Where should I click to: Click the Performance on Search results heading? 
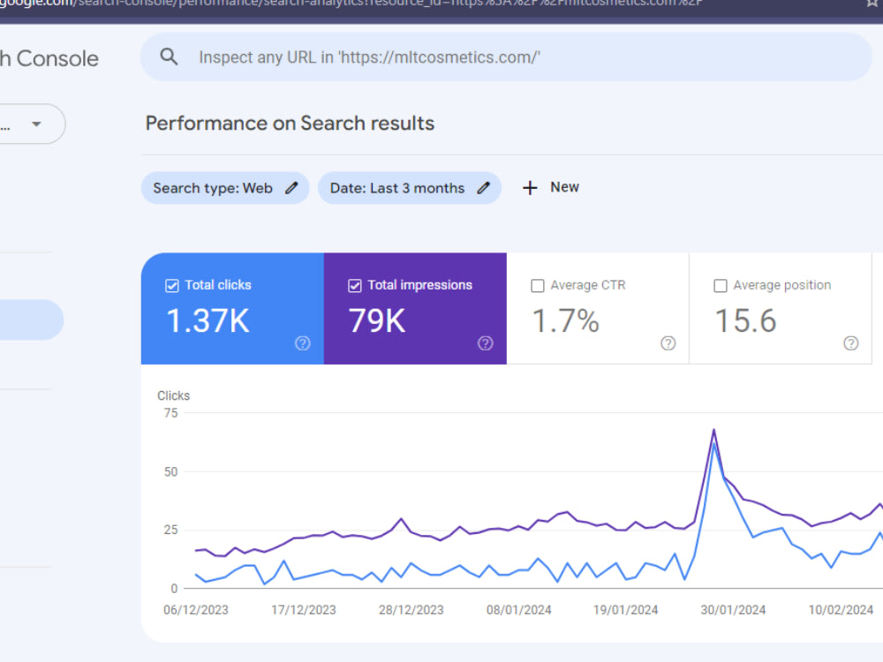tap(290, 124)
